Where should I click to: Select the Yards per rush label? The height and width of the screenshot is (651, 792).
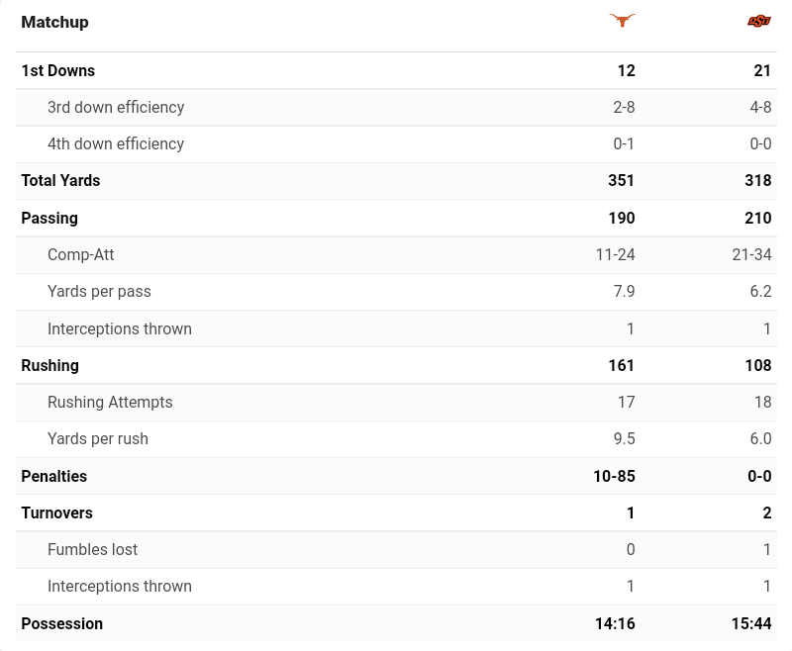(98, 438)
